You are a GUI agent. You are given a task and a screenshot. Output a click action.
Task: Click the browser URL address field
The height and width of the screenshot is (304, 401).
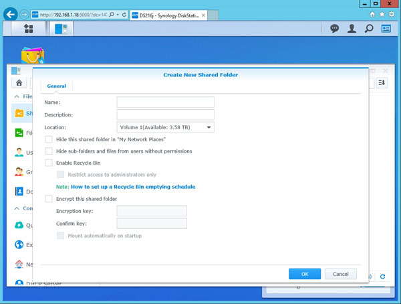74,15
